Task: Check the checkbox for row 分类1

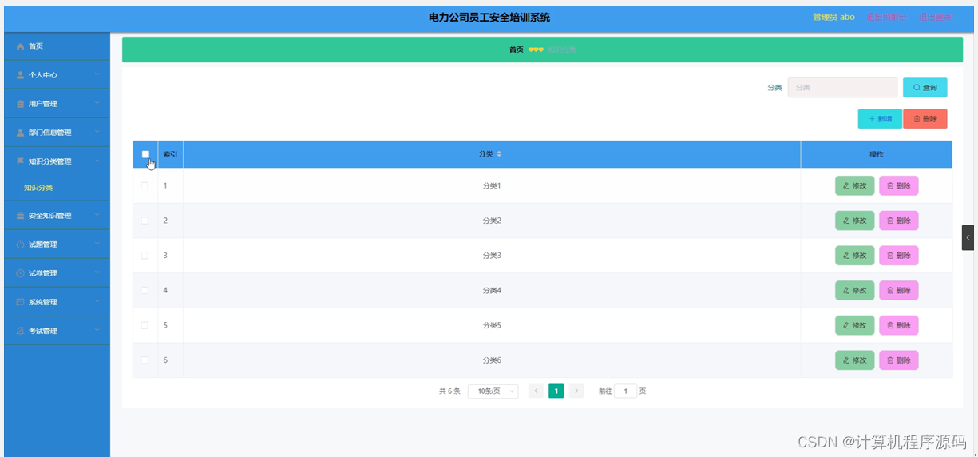Action: coord(145,185)
